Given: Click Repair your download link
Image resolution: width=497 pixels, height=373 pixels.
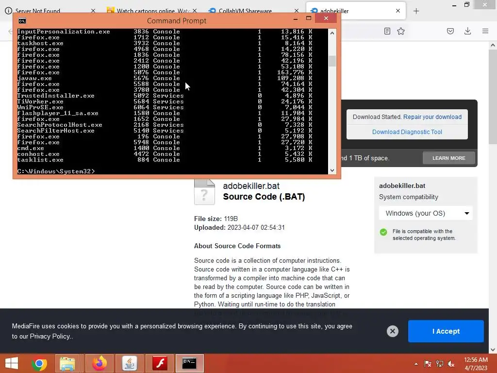Looking at the screenshot, I should [432, 117].
